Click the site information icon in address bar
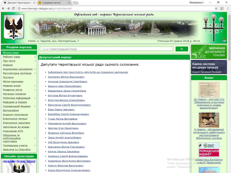231x173 pixels. (x=19, y=9)
